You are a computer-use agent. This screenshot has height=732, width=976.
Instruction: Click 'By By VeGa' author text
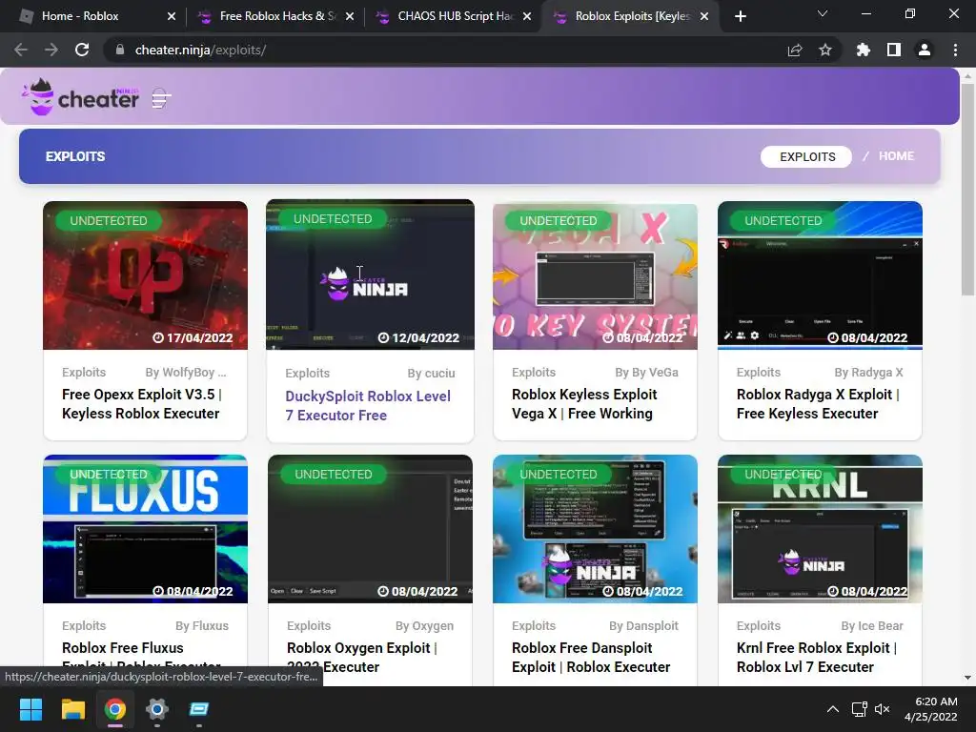pos(647,373)
